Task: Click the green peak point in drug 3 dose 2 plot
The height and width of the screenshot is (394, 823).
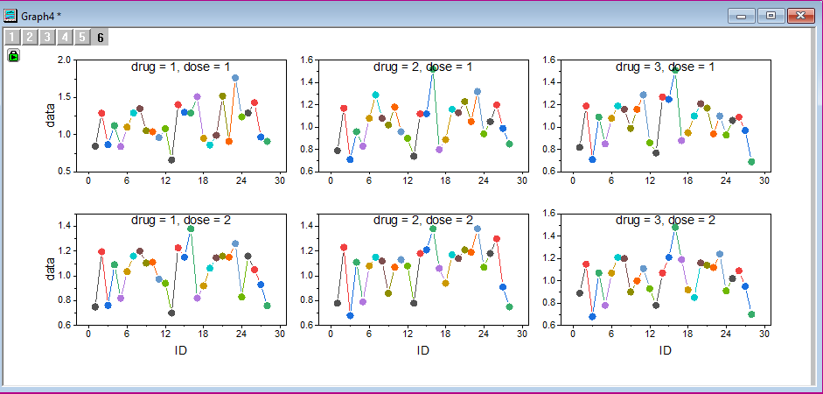Action: tap(675, 227)
